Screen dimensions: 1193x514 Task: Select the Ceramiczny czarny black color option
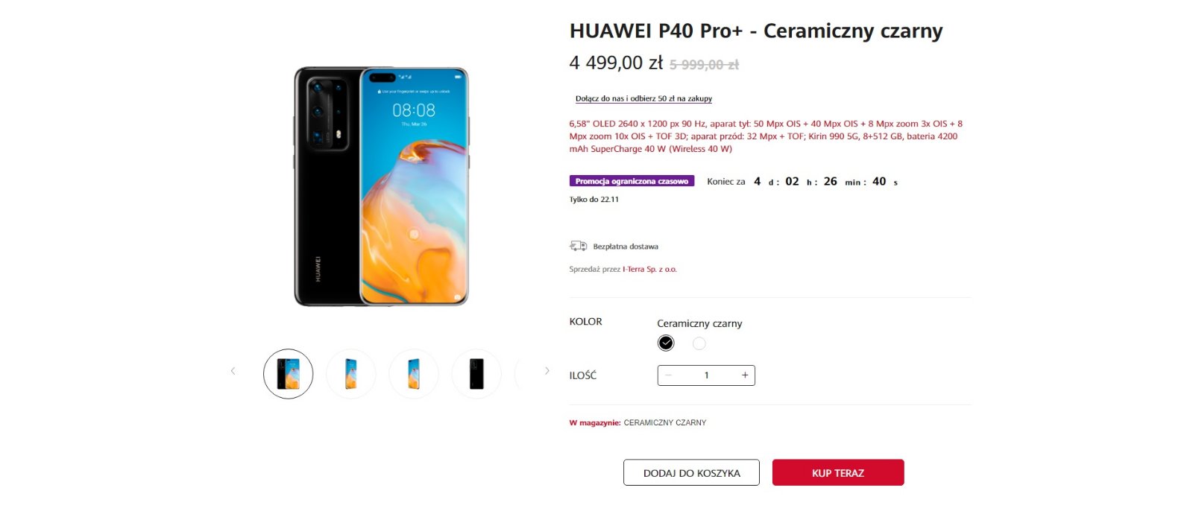click(666, 343)
